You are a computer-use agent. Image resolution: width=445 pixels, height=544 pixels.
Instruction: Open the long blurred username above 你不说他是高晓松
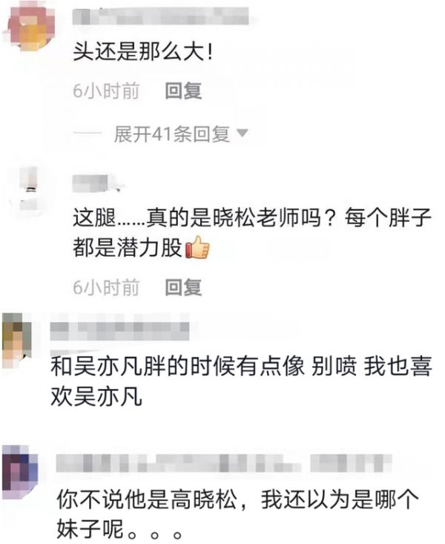click(178, 463)
